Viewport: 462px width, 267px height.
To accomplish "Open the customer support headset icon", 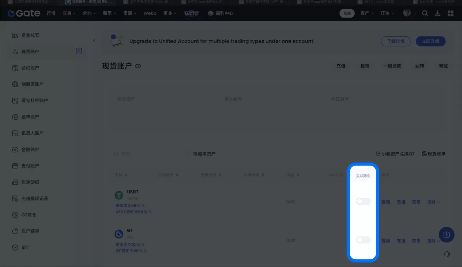I will tap(447, 254).
